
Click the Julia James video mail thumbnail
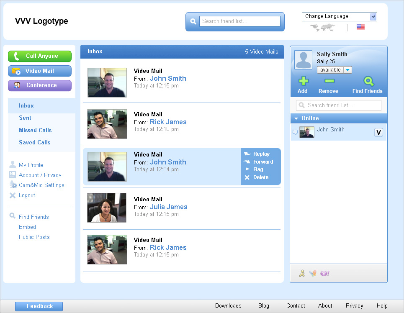[107, 208]
